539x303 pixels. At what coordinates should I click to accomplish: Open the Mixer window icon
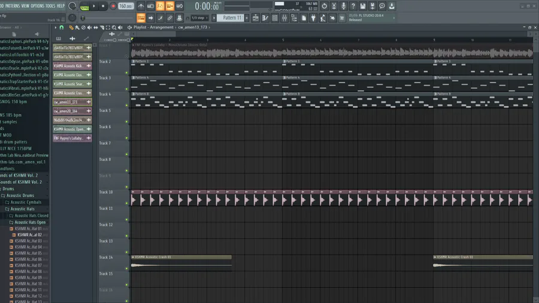pyautogui.click(x=284, y=18)
